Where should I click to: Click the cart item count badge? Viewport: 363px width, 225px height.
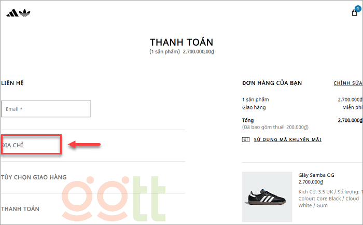[x=358, y=8]
